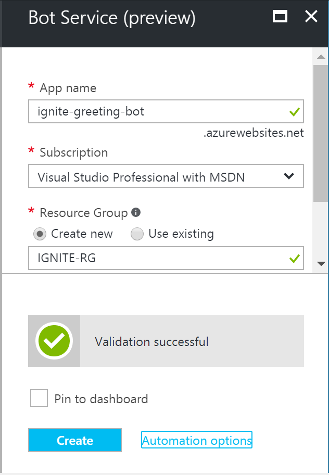Click the scrollbar down arrow

(321, 263)
